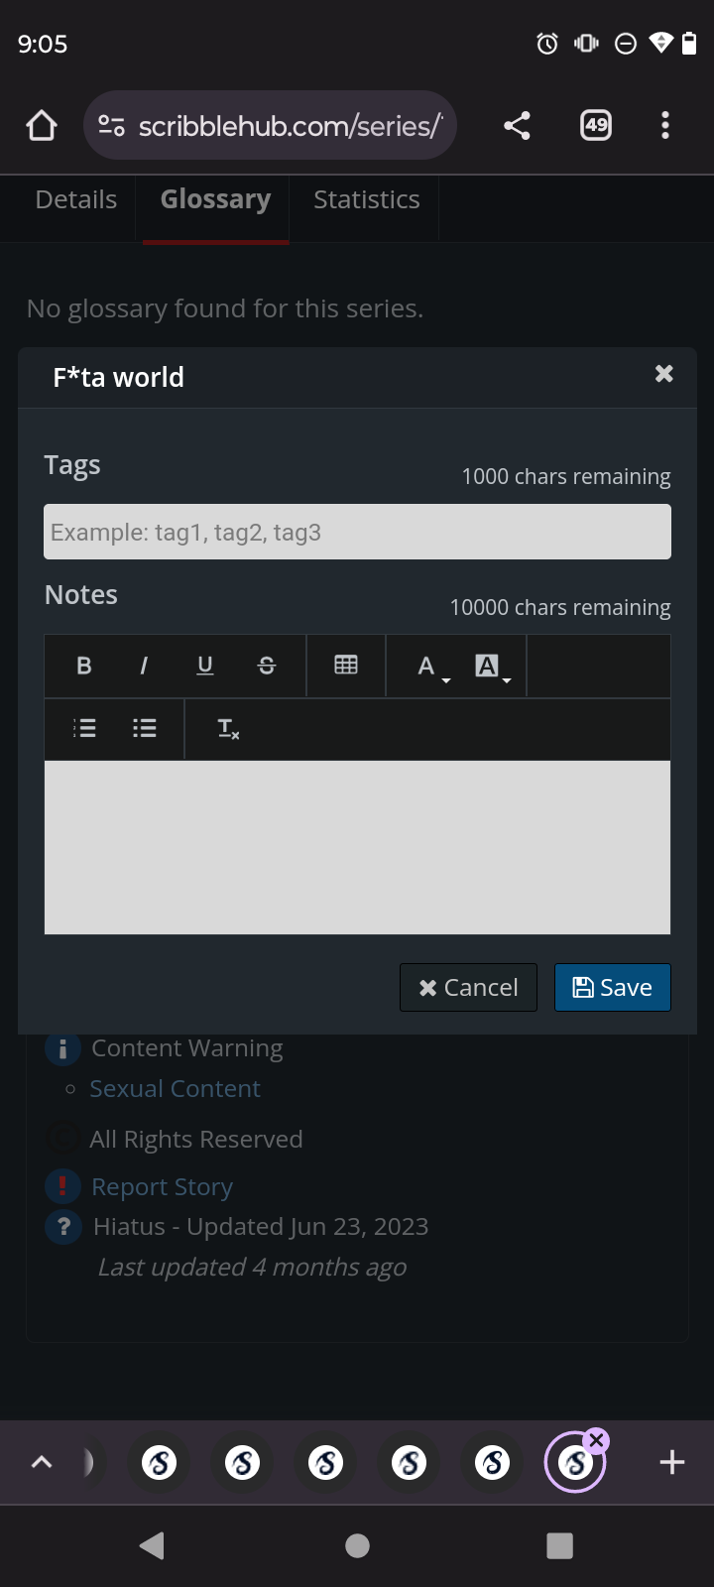The height and width of the screenshot is (1587, 714).
Task: Click the Tags input field
Action: tap(357, 533)
